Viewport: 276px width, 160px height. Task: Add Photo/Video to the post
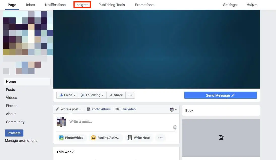tap(71, 138)
